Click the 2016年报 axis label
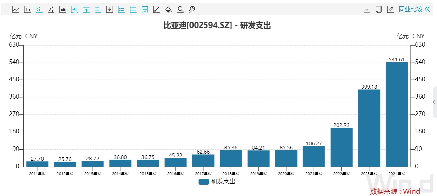Image resolution: width=437 pixels, height=196 pixels. pos(176,174)
